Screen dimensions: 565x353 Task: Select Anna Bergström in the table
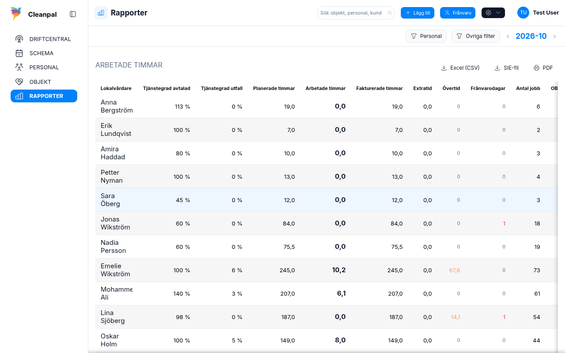[x=117, y=106]
